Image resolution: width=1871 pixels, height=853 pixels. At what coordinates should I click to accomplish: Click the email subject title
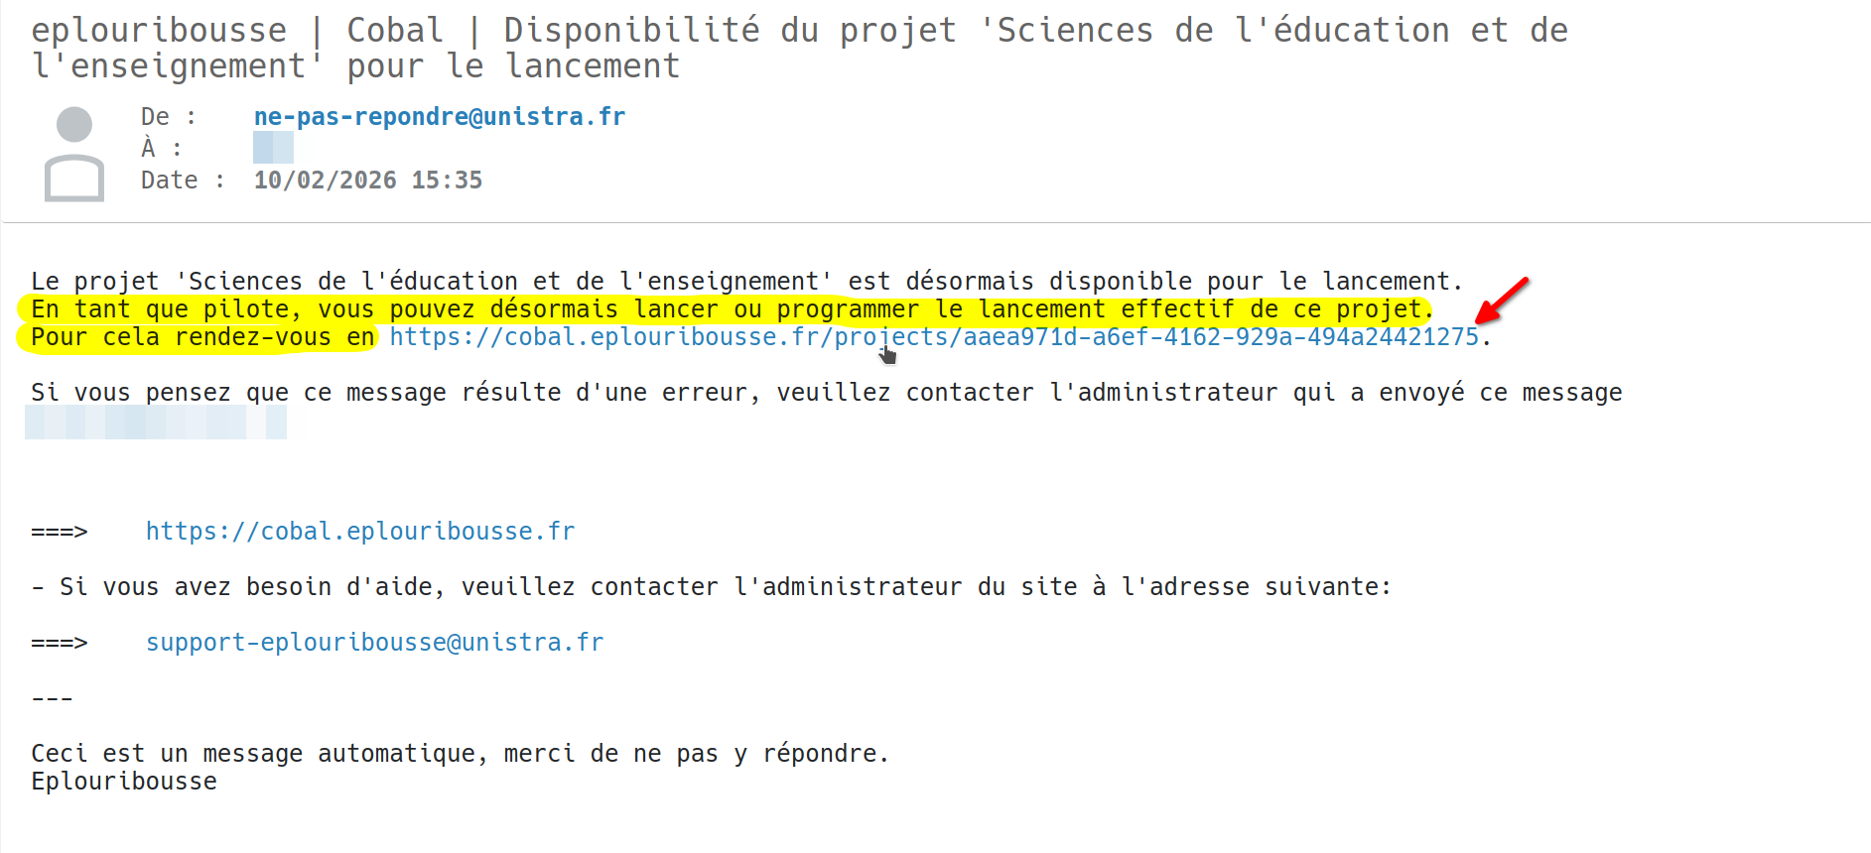[x=799, y=48]
